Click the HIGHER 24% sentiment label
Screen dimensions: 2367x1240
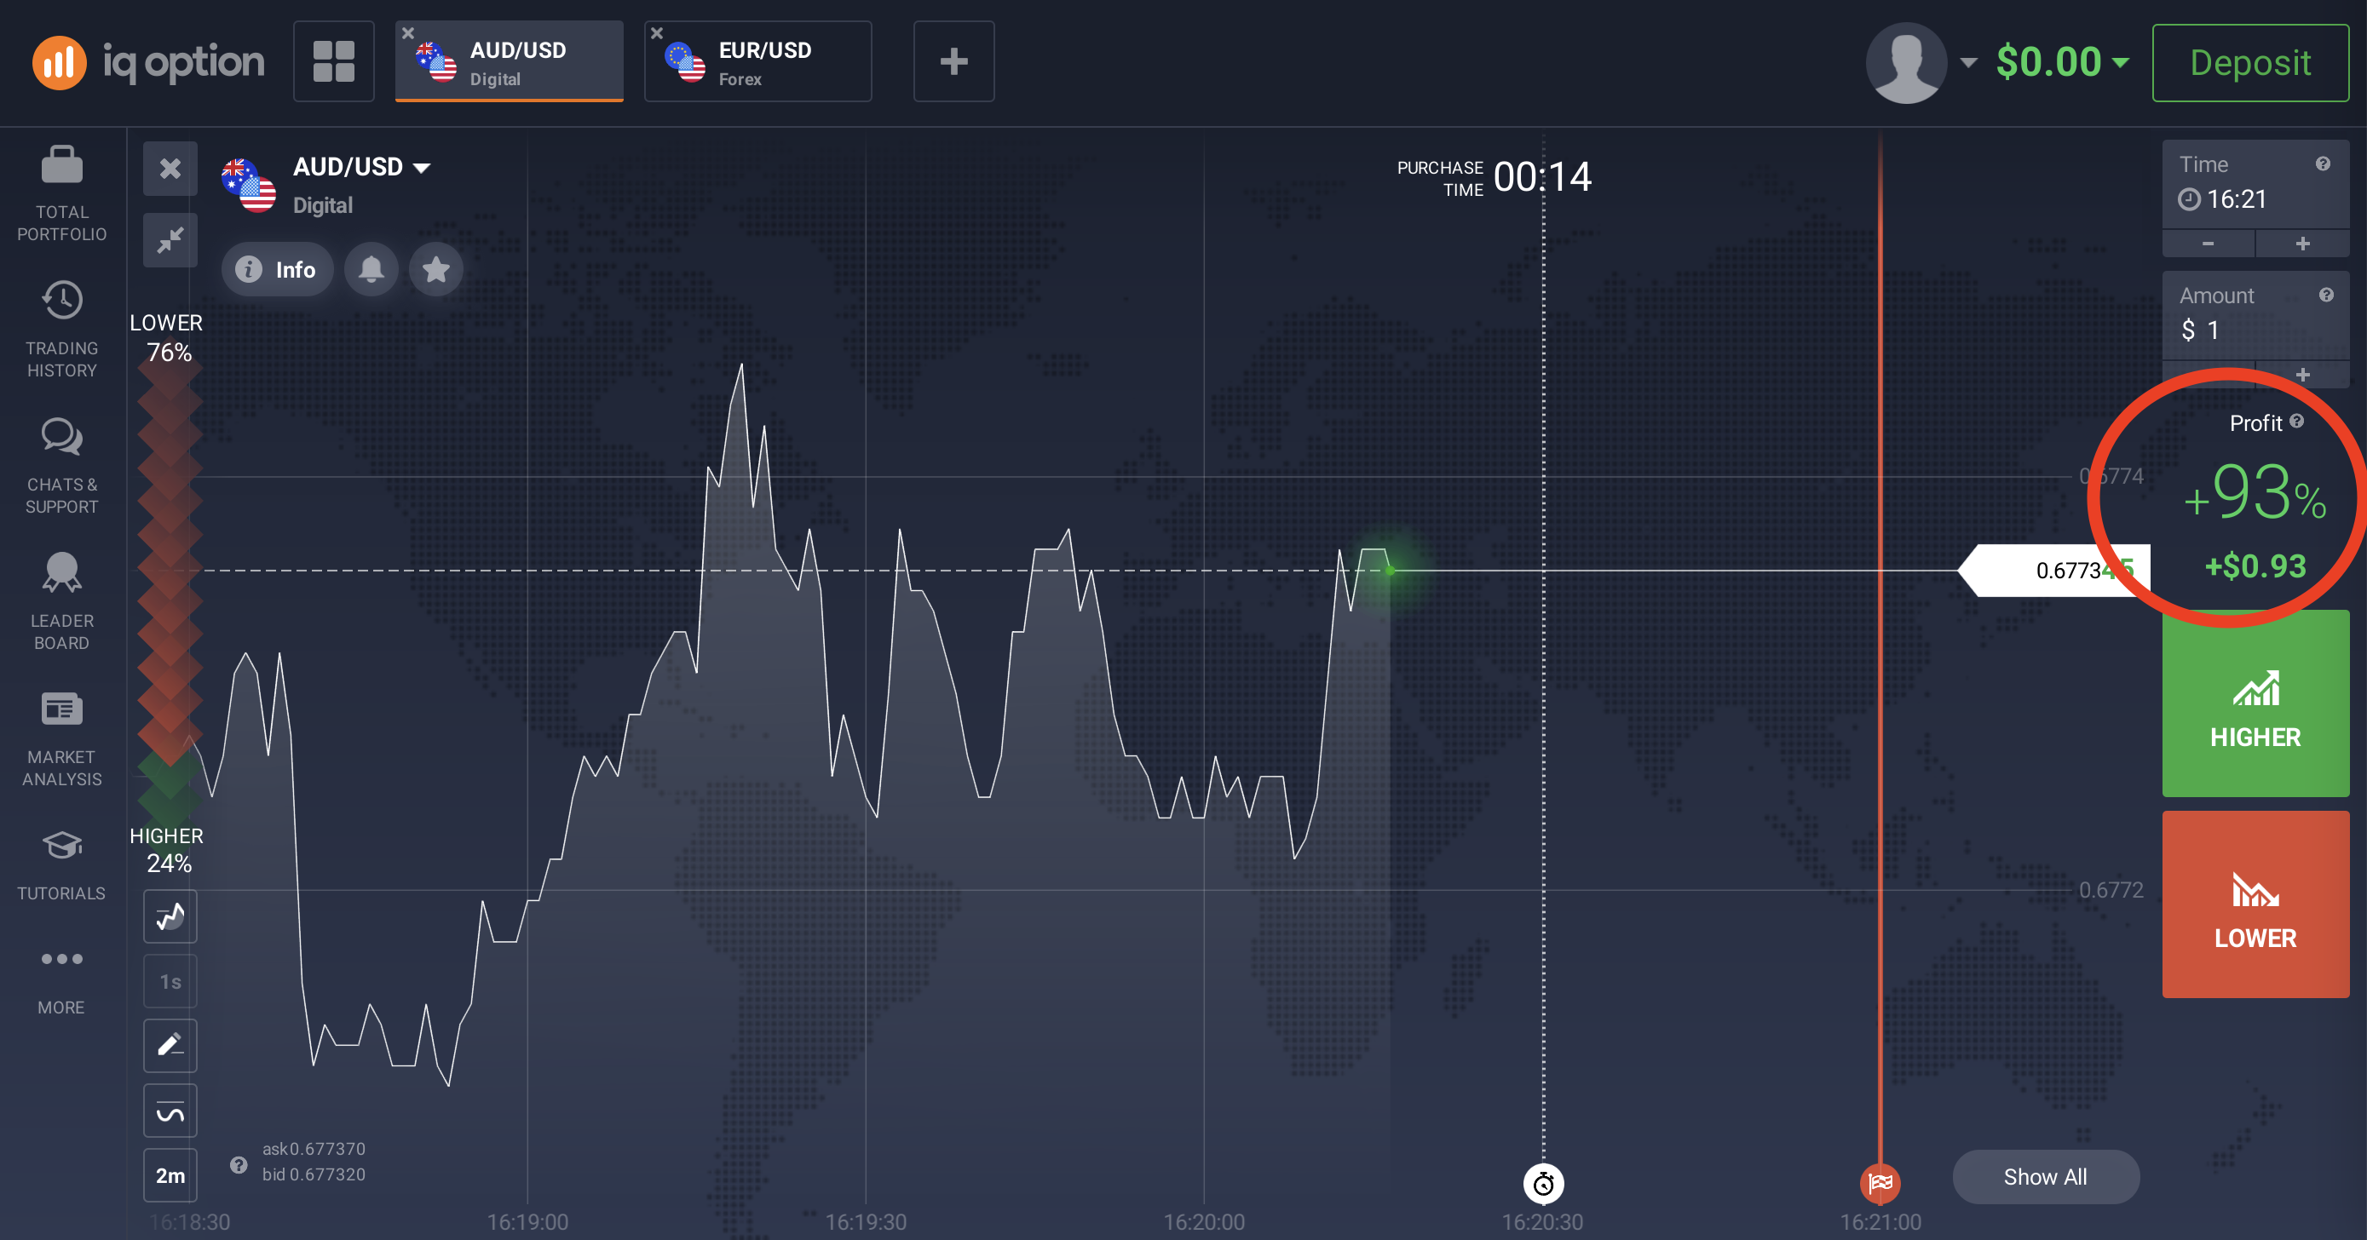click(167, 850)
